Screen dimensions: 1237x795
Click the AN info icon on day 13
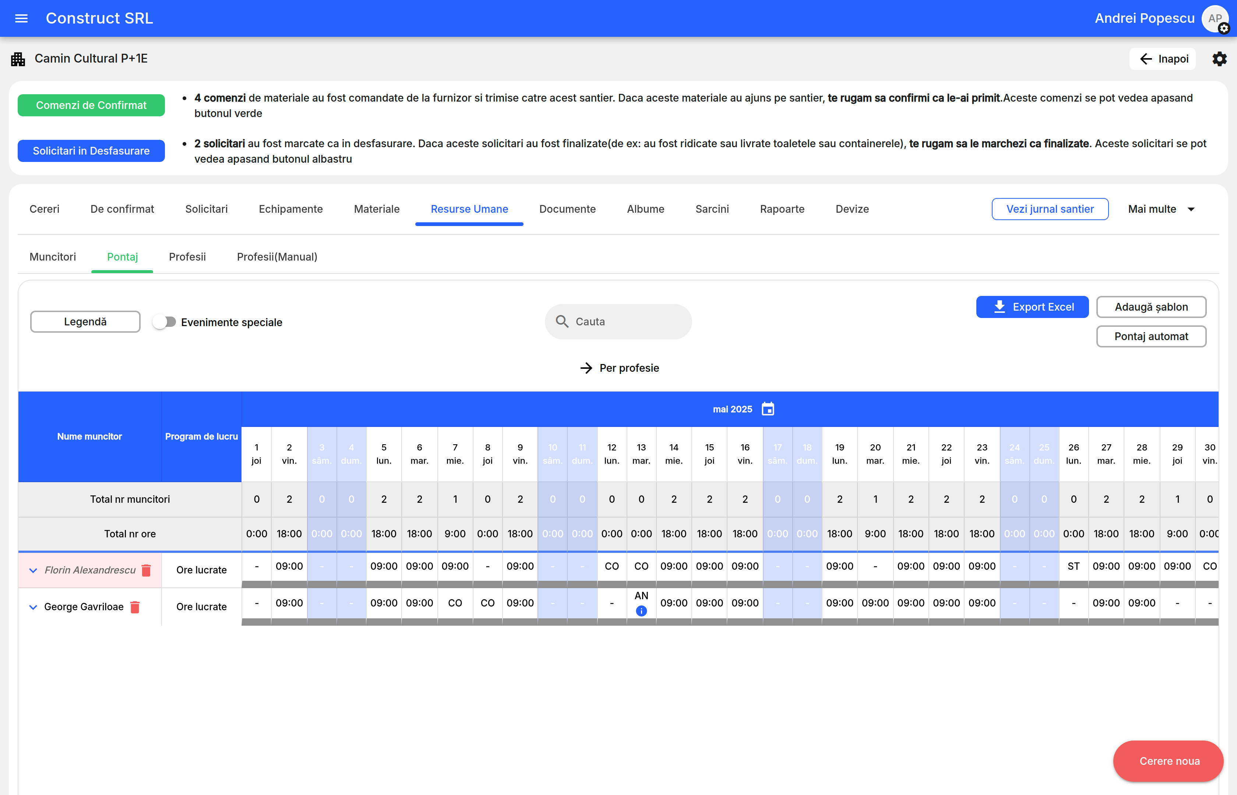(x=641, y=611)
